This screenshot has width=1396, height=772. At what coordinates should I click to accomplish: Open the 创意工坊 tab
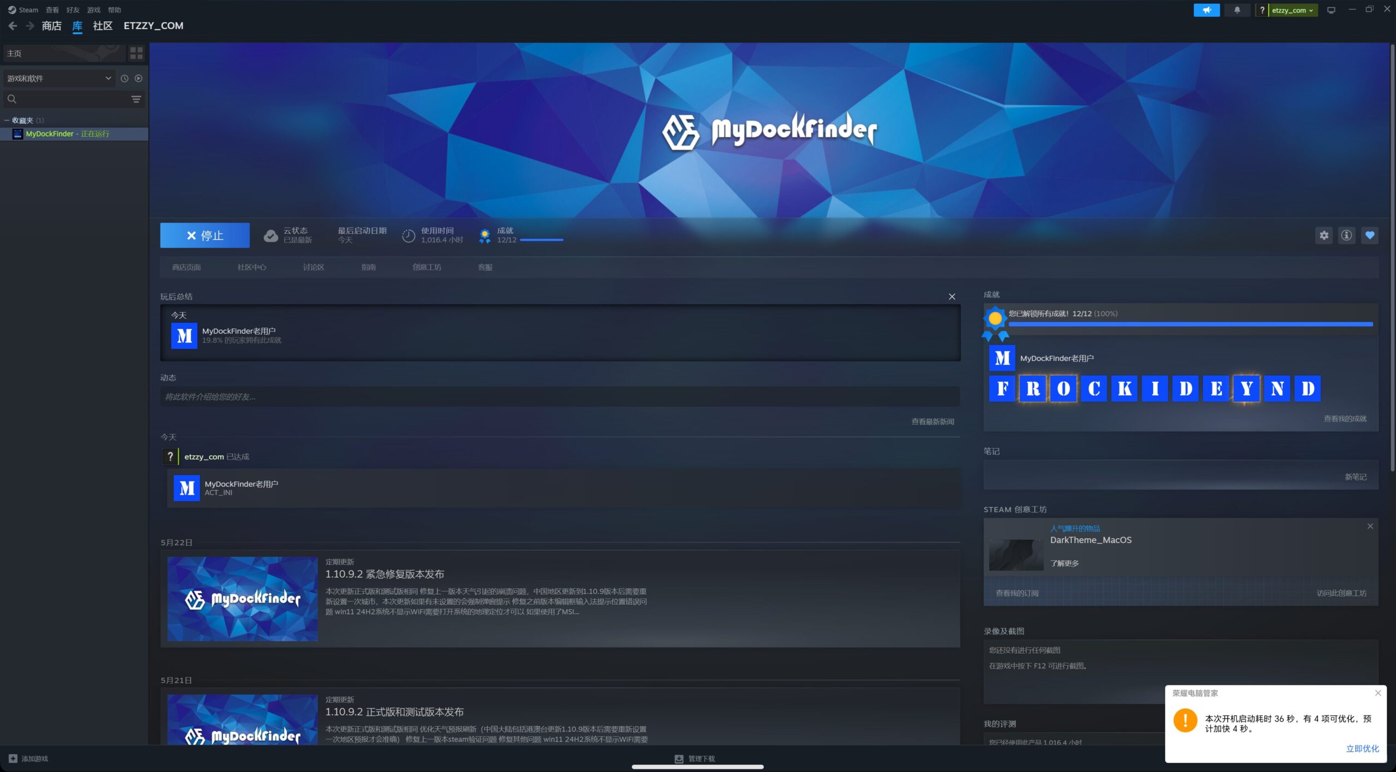click(x=426, y=267)
